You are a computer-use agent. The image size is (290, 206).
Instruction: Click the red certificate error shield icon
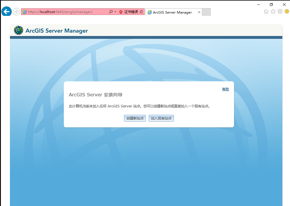121,12
